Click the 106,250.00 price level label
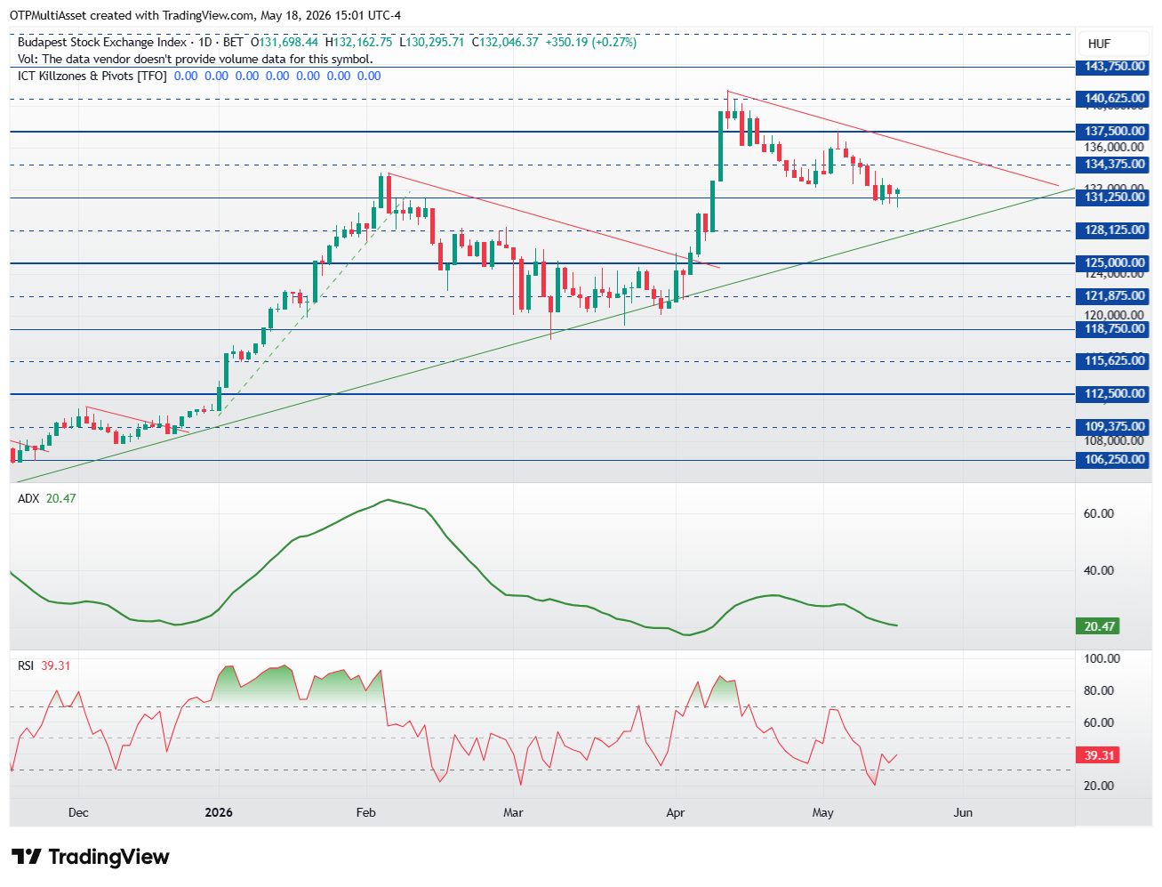The image size is (1162, 887). tap(1114, 460)
